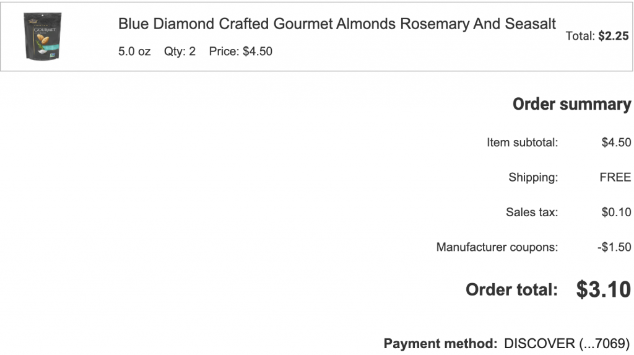Viewport: 634px width, 355px height.
Task: Click the Order total label
Action: 511,289
